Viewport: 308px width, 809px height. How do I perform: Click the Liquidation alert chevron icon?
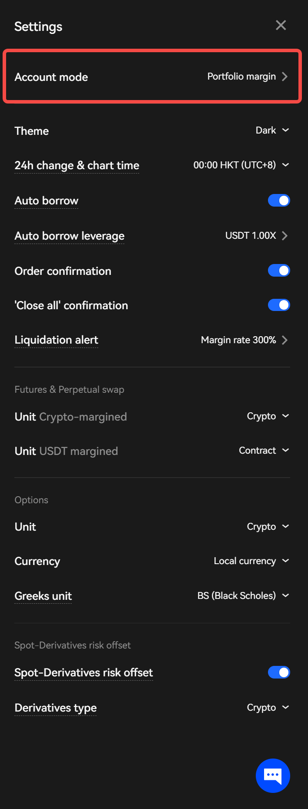[285, 340]
